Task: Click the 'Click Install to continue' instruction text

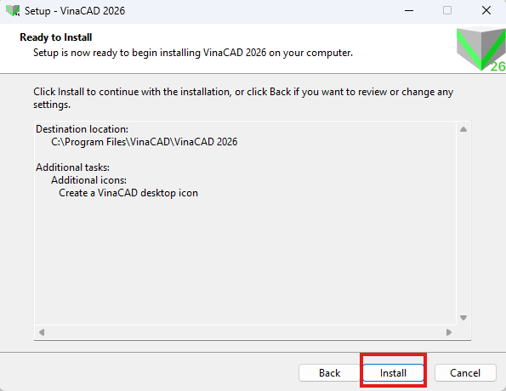Action: tap(243, 98)
